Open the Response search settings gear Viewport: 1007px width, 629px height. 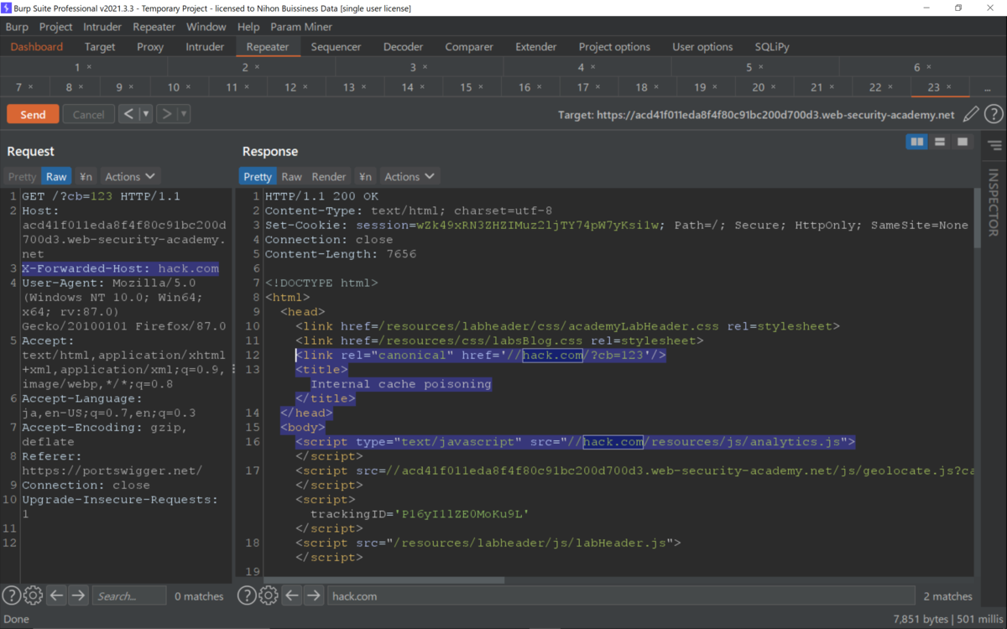269,595
